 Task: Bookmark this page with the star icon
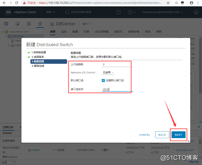coord(168,3)
